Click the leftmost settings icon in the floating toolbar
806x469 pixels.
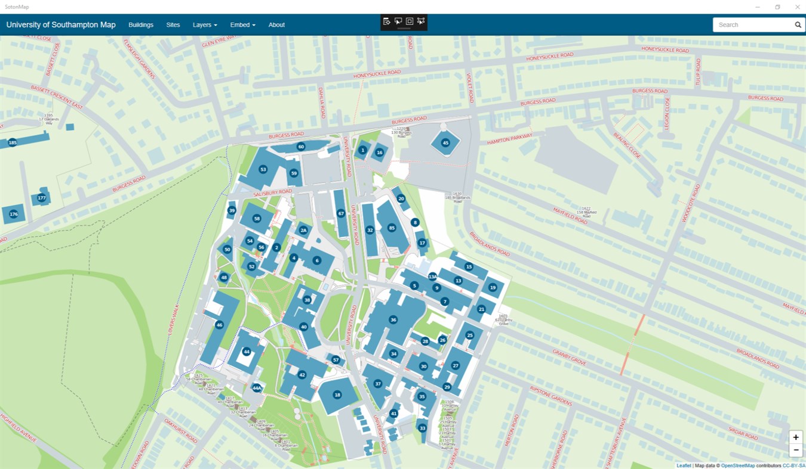tap(386, 21)
